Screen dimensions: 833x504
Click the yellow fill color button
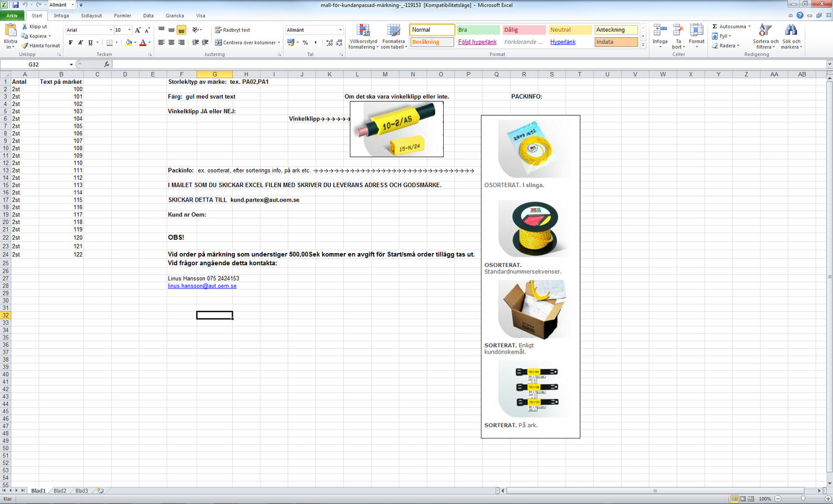(128, 43)
